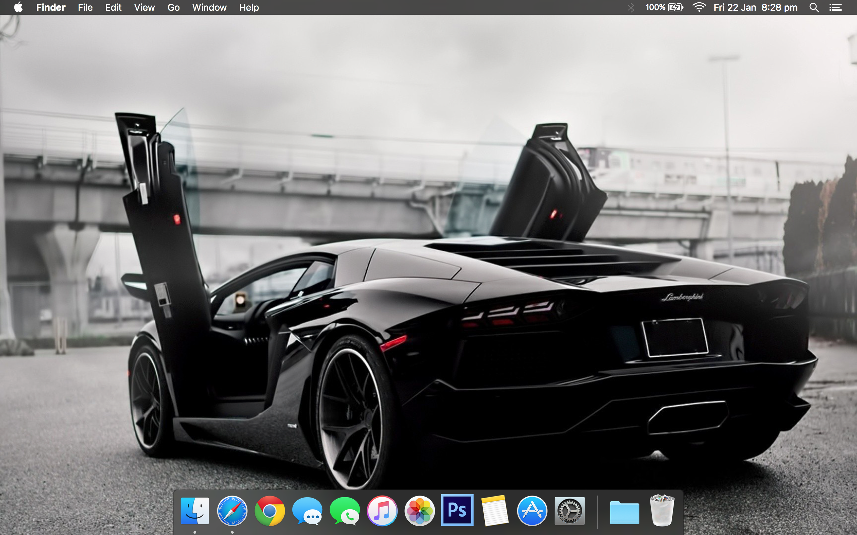This screenshot has width=857, height=535.
Task: Open the Photos app in Dock
Action: [420, 511]
